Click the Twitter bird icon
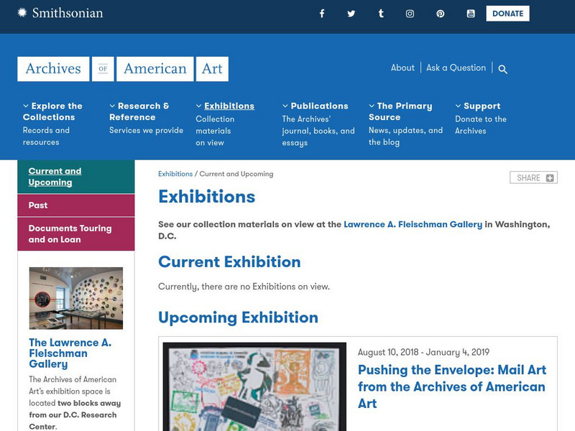 coord(351,13)
